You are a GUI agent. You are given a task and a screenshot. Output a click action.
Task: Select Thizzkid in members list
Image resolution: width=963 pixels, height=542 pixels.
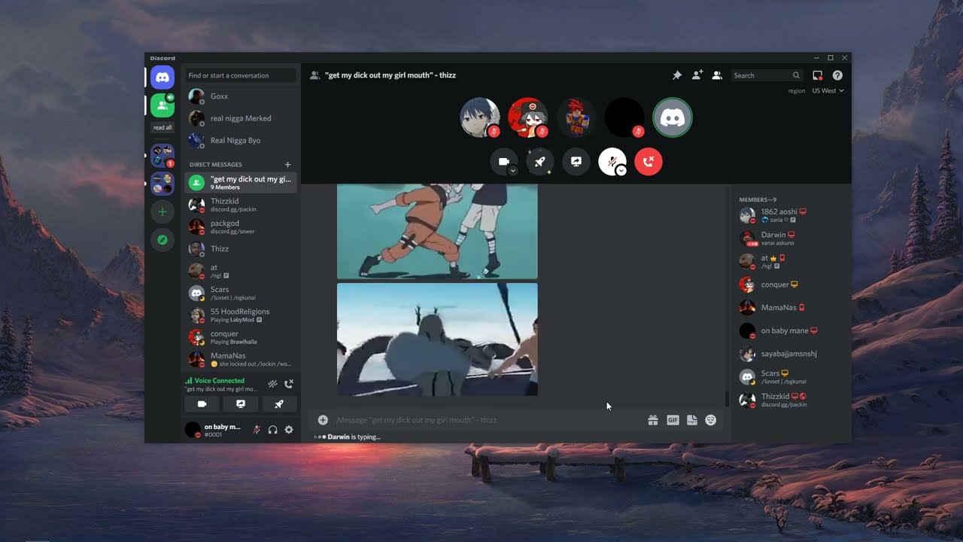[x=791, y=400]
